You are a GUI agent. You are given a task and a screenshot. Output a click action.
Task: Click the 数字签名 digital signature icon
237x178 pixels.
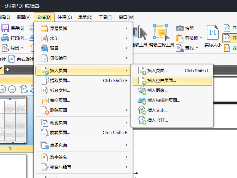[44, 157]
